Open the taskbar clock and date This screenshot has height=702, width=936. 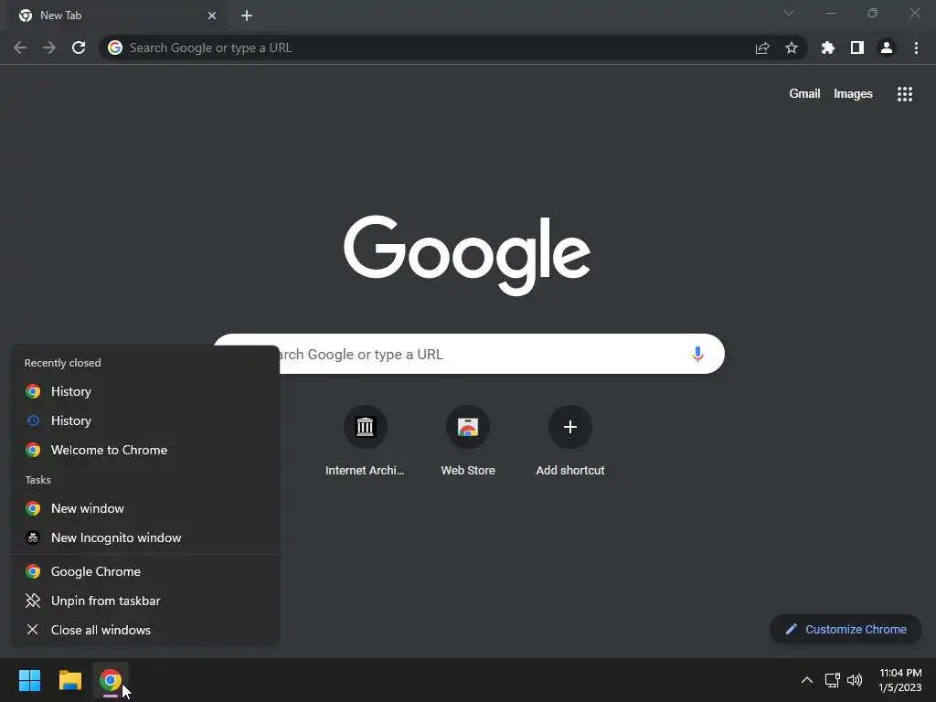[x=900, y=680]
